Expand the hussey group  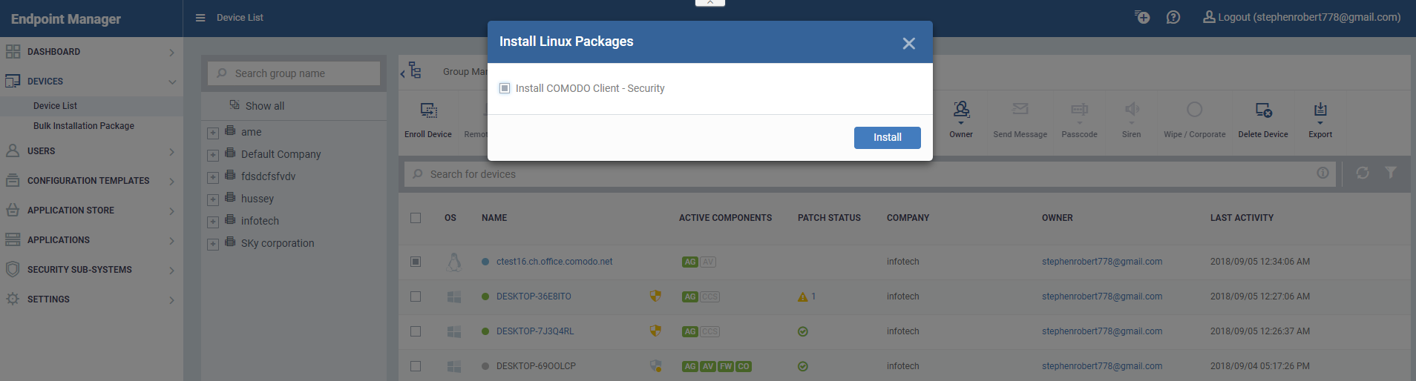pos(213,200)
